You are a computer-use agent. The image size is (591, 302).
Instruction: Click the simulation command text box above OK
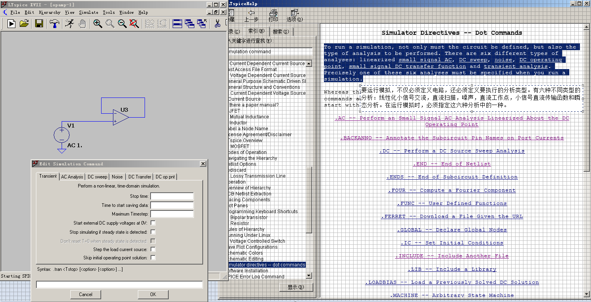click(119, 285)
